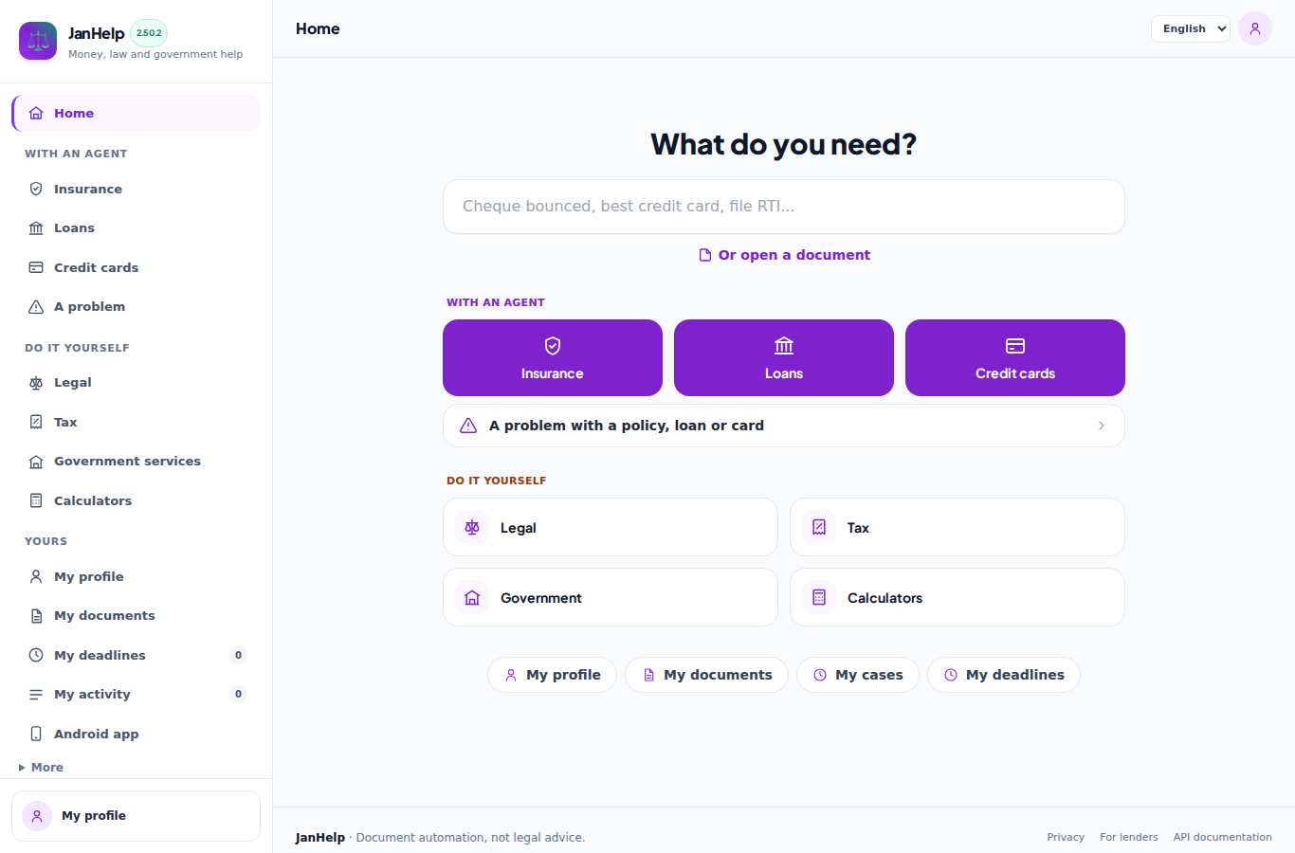Viewport: 1295px width, 853px height.
Task: Click the search field with Cheque bounced placeholder
Action: [784, 207]
